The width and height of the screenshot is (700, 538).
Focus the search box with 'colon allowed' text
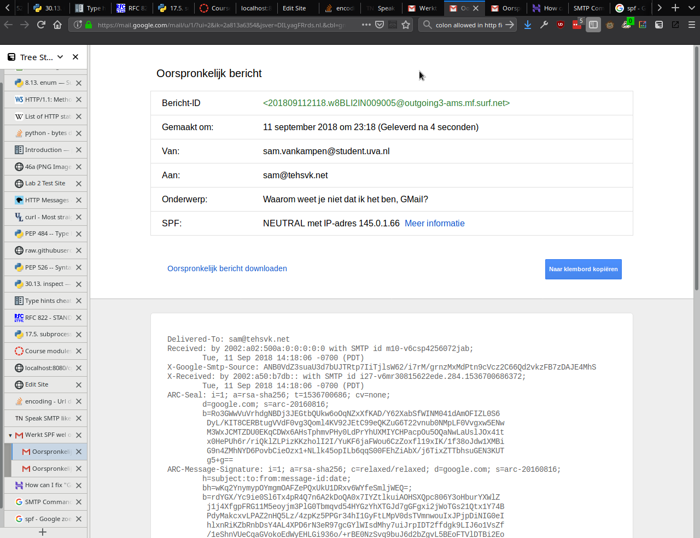point(468,25)
